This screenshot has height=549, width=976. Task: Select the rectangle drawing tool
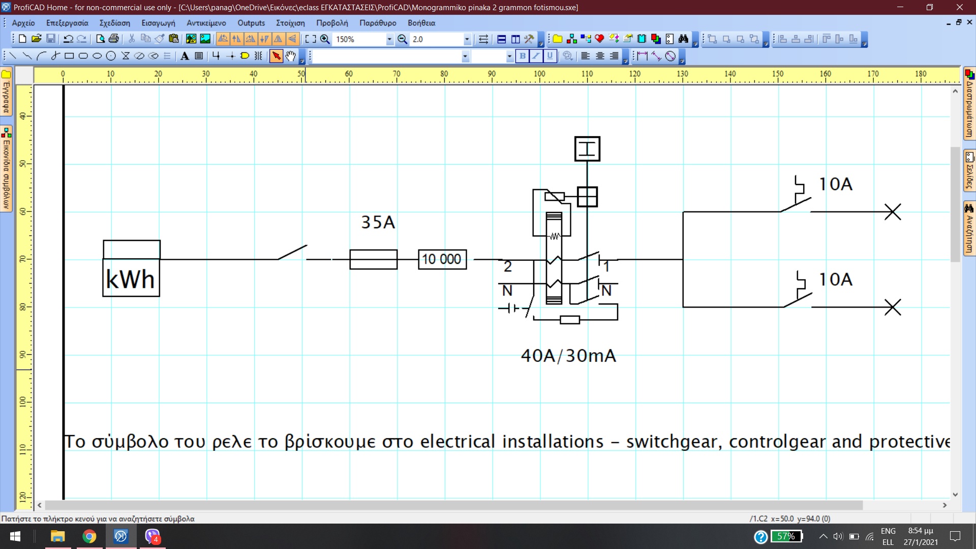click(x=69, y=56)
